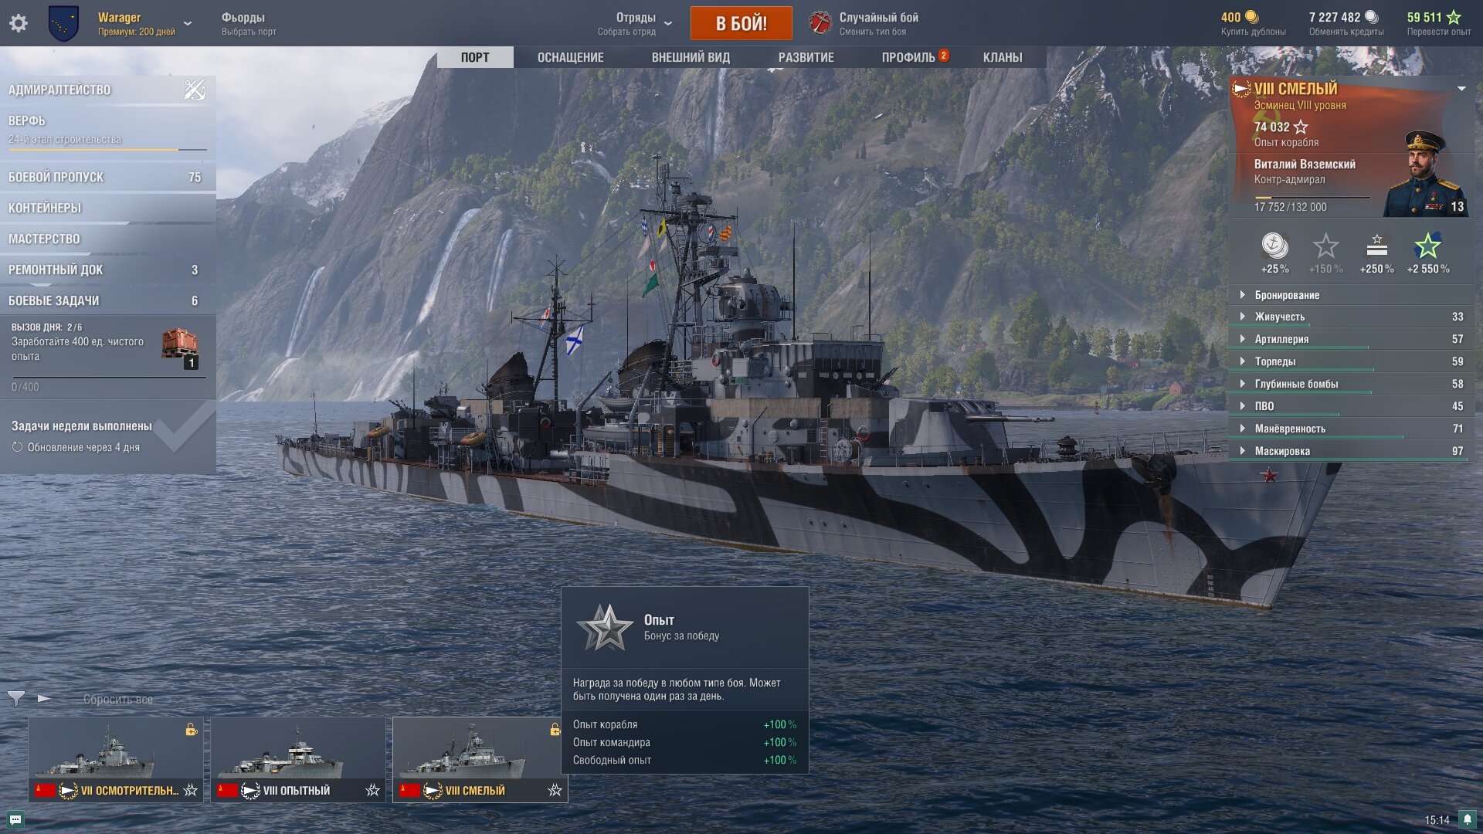This screenshot has height=834, width=1483.
Task: Click the Admiralty crossed anchors icon
Action: pyautogui.click(x=195, y=90)
